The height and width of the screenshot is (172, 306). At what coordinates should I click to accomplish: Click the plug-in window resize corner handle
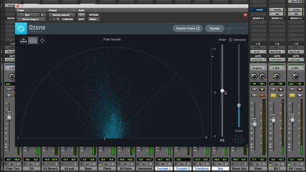(247, 145)
